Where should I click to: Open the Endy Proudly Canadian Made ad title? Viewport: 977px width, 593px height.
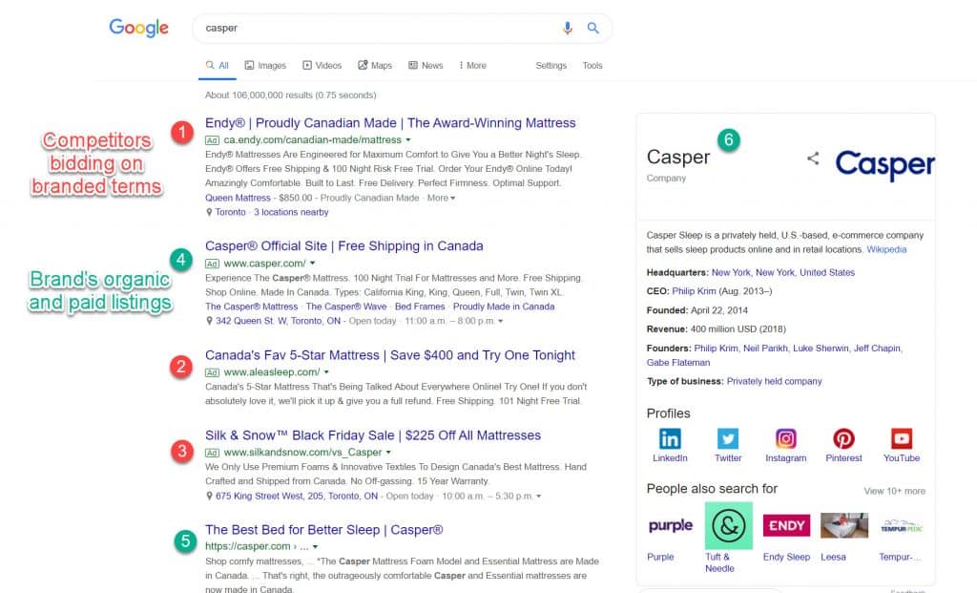(x=390, y=123)
